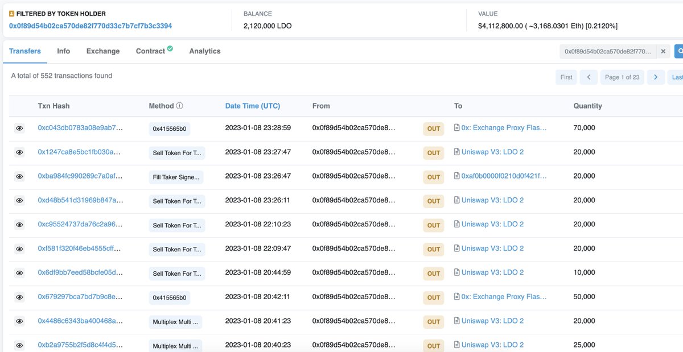Open details eye icon for 0x1247ca8e5bc1fb030a transaction
The width and height of the screenshot is (683, 352).
tap(19, 152)
